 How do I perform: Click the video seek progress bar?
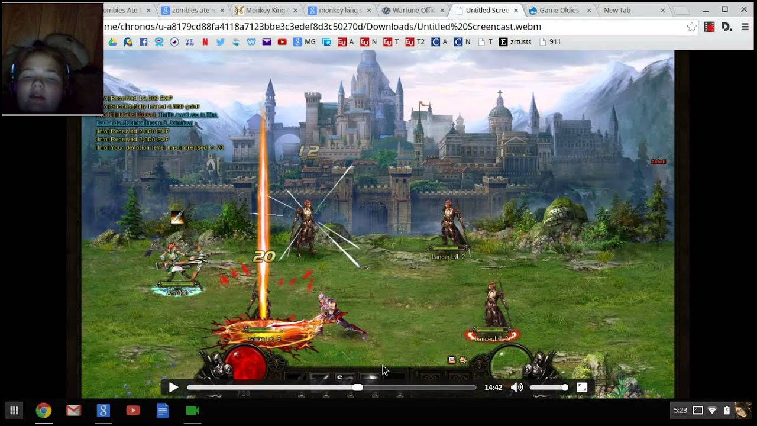pyautogui.click(x=331, y=388)
